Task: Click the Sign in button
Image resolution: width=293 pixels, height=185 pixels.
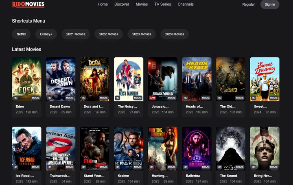Action: click(270, 4)
